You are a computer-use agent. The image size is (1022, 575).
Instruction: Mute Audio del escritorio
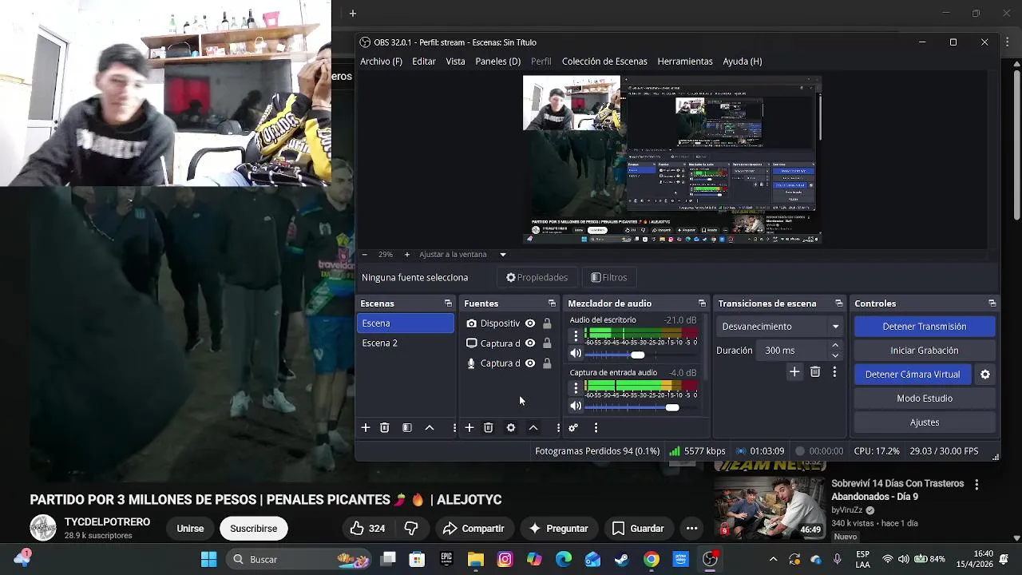click(576, 354)
